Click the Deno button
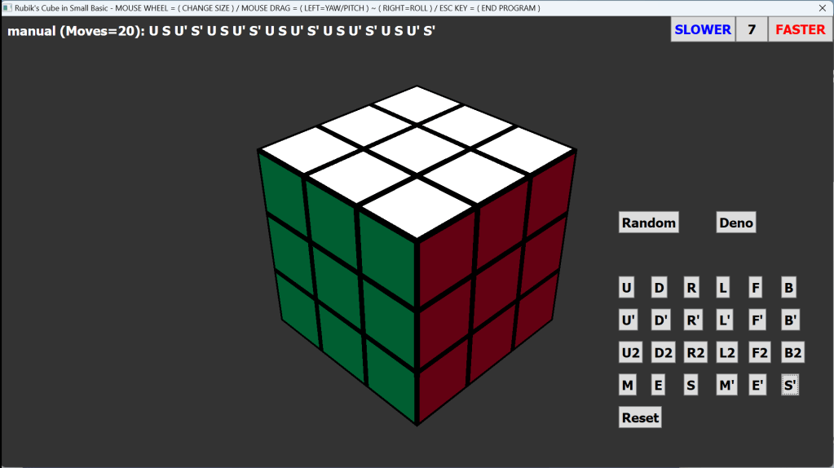Image resolution: width=834 pixels, height=468 pixels. coord(735,223)
